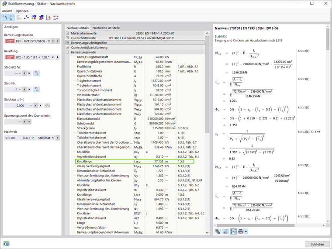Go to next Stab number

29,90
